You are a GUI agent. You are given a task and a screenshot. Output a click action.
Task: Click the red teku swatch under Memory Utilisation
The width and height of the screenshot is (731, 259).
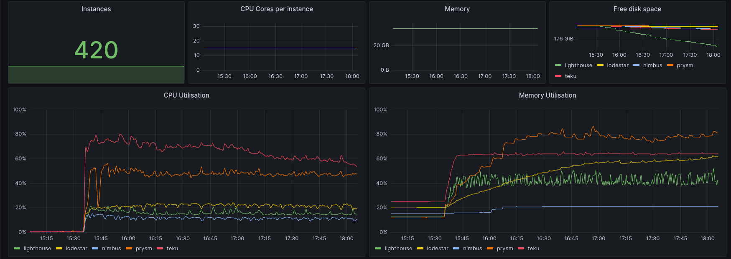521,249
